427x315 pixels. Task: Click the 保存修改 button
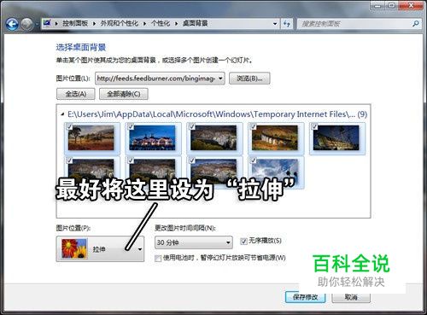(306, 297)
